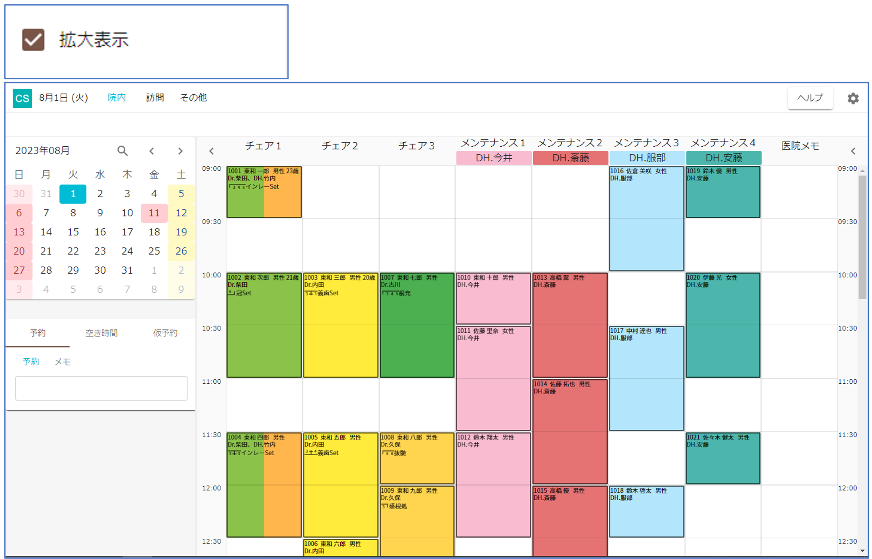Switch to the 訪問 tab
The image size is (872, 559).
[x=155, y=97]
